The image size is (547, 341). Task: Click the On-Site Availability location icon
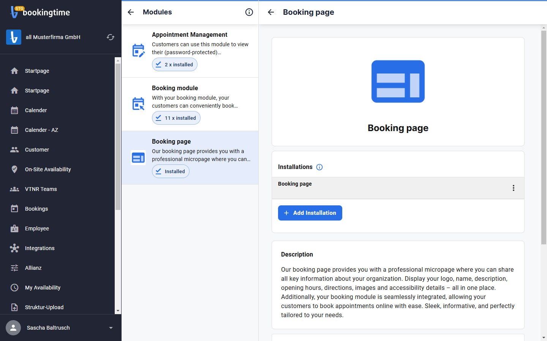[14, 169]
